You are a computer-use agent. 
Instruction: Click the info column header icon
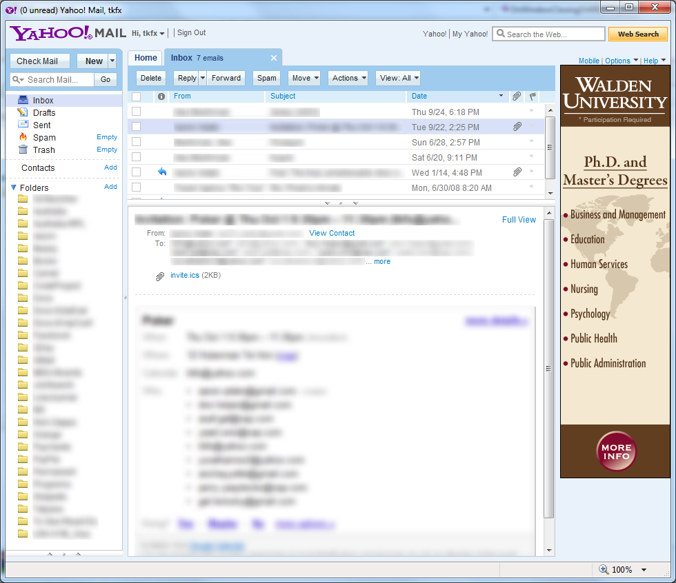[x=161, y=96]
